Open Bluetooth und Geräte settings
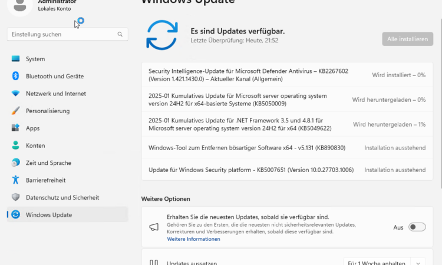Screen dimensions: 442x265 point(68,76)
